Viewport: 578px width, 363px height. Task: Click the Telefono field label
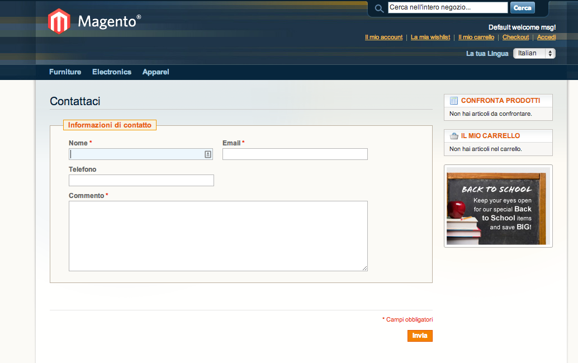pos(83,169)
